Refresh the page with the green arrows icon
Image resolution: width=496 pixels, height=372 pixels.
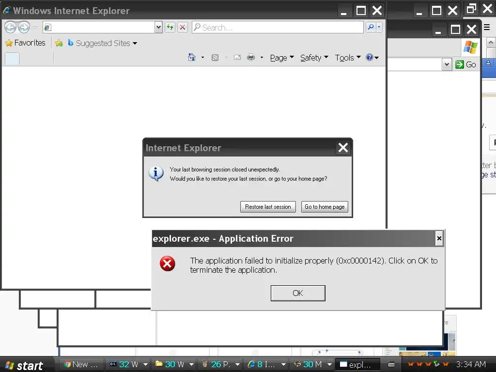pyautogui.click(x=170, y=27)
